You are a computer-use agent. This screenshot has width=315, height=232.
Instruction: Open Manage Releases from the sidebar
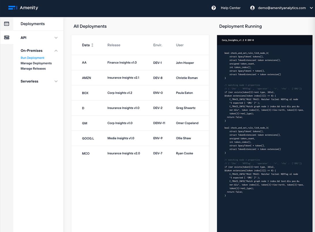33,69
